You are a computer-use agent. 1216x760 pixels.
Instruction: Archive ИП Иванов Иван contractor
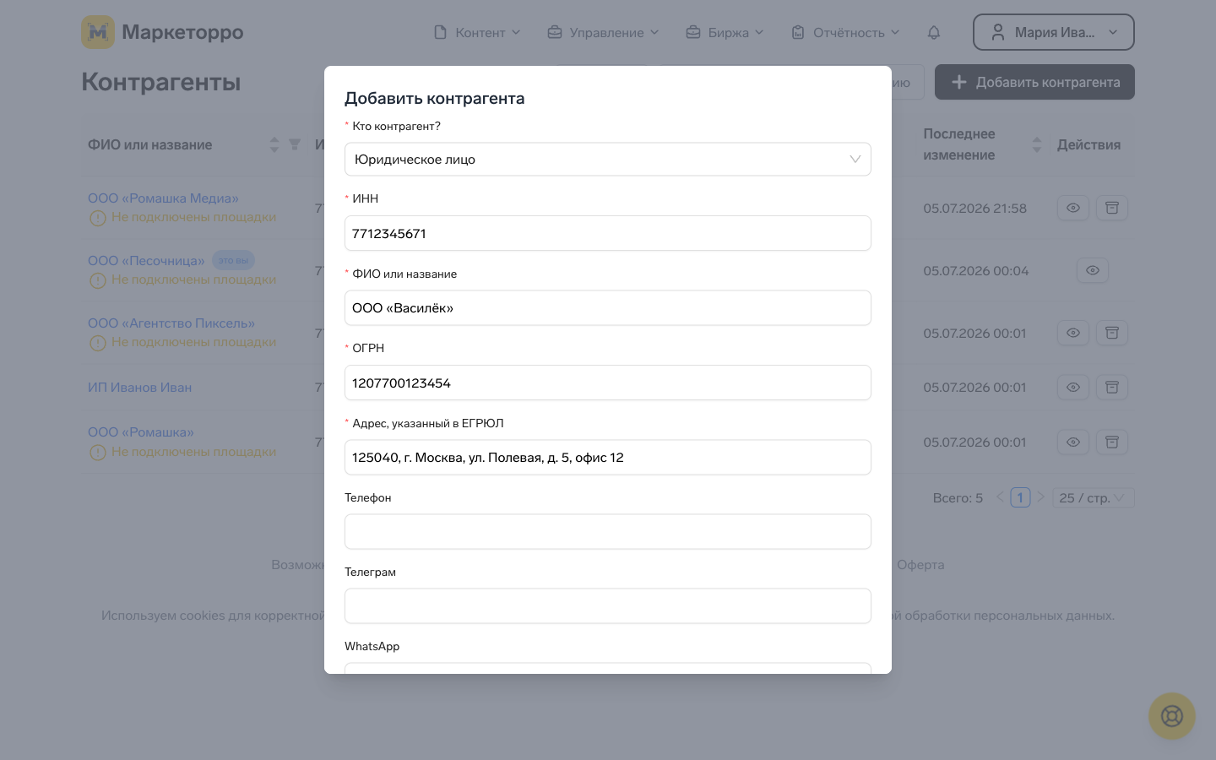[1112, 387]
